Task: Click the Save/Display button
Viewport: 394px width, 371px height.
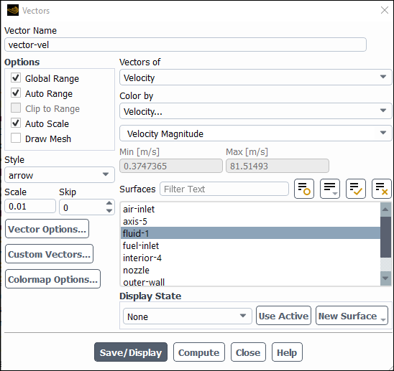Action: (x=131, y=352)
